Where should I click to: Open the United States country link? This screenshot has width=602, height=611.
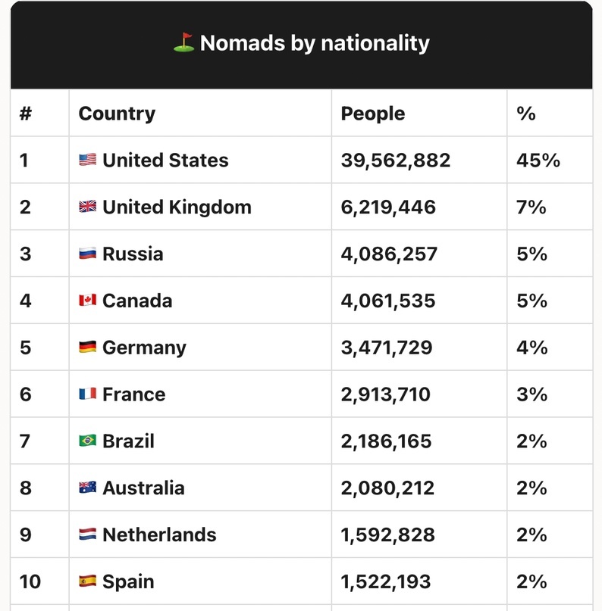(x=165, y=161)
